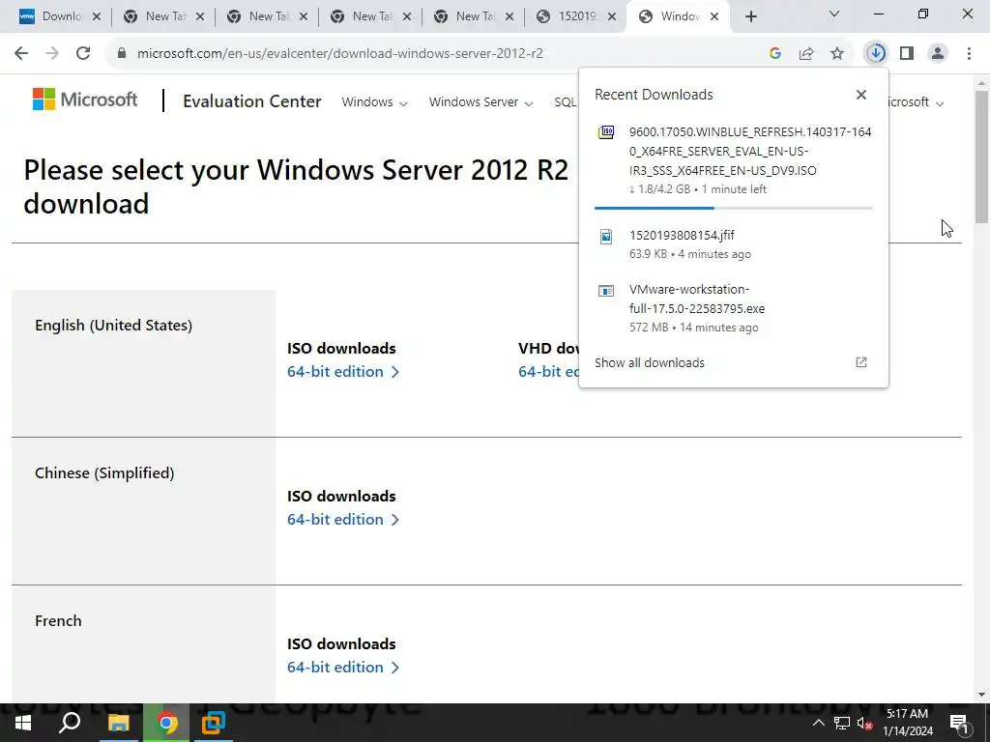990x742 pixels.
Task: Click the forward navigation arrow
Action: tap(52, 54)
